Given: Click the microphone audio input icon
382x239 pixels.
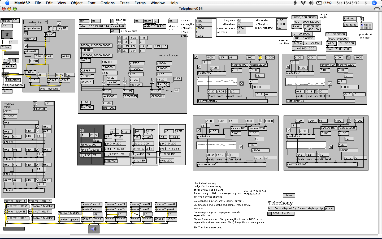Looking at the screenshot, I should (7, 34).
